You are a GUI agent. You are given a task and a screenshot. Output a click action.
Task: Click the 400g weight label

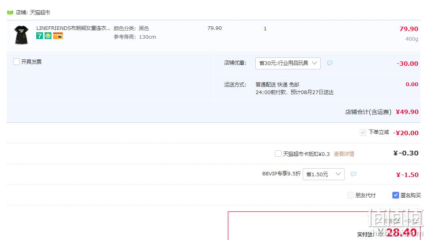tap(411, 39)
